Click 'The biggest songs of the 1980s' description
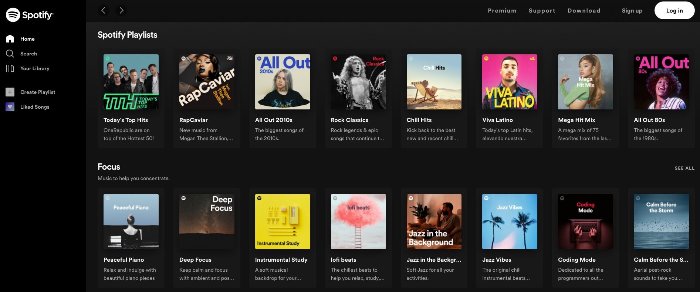 (x=658, y=134)
